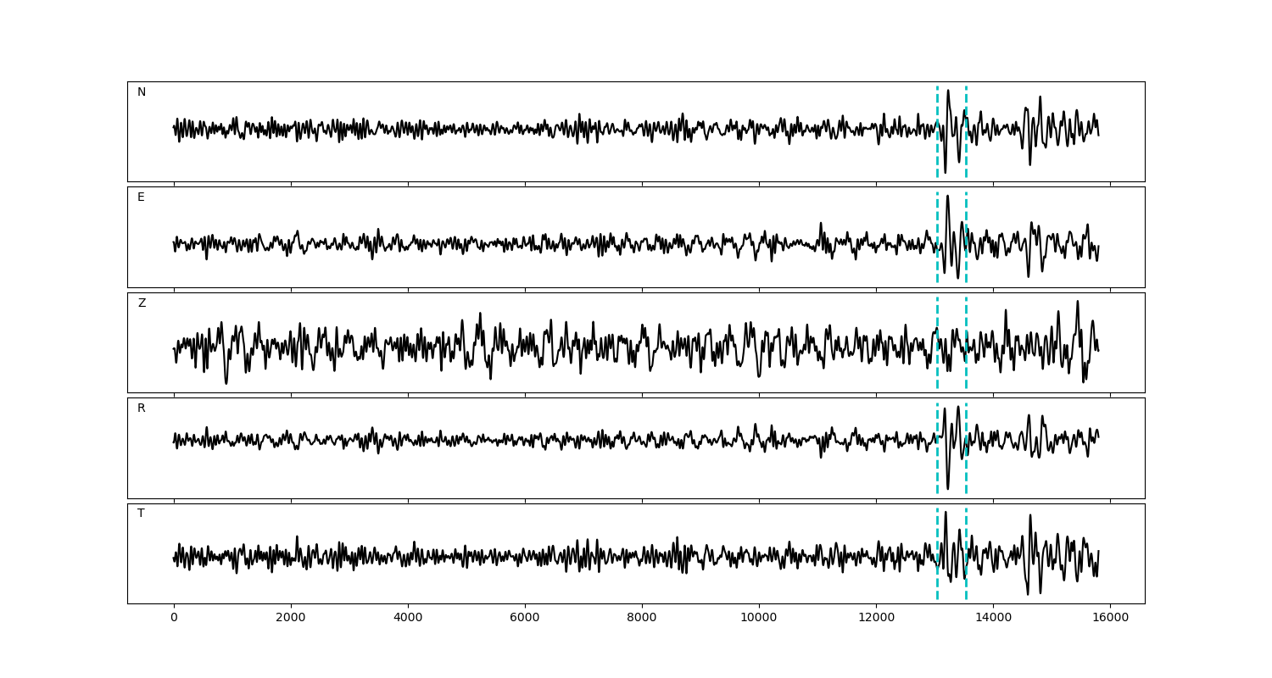Click the E panel label
Screen dimensions: 1272x678
[x=141, y=197]
